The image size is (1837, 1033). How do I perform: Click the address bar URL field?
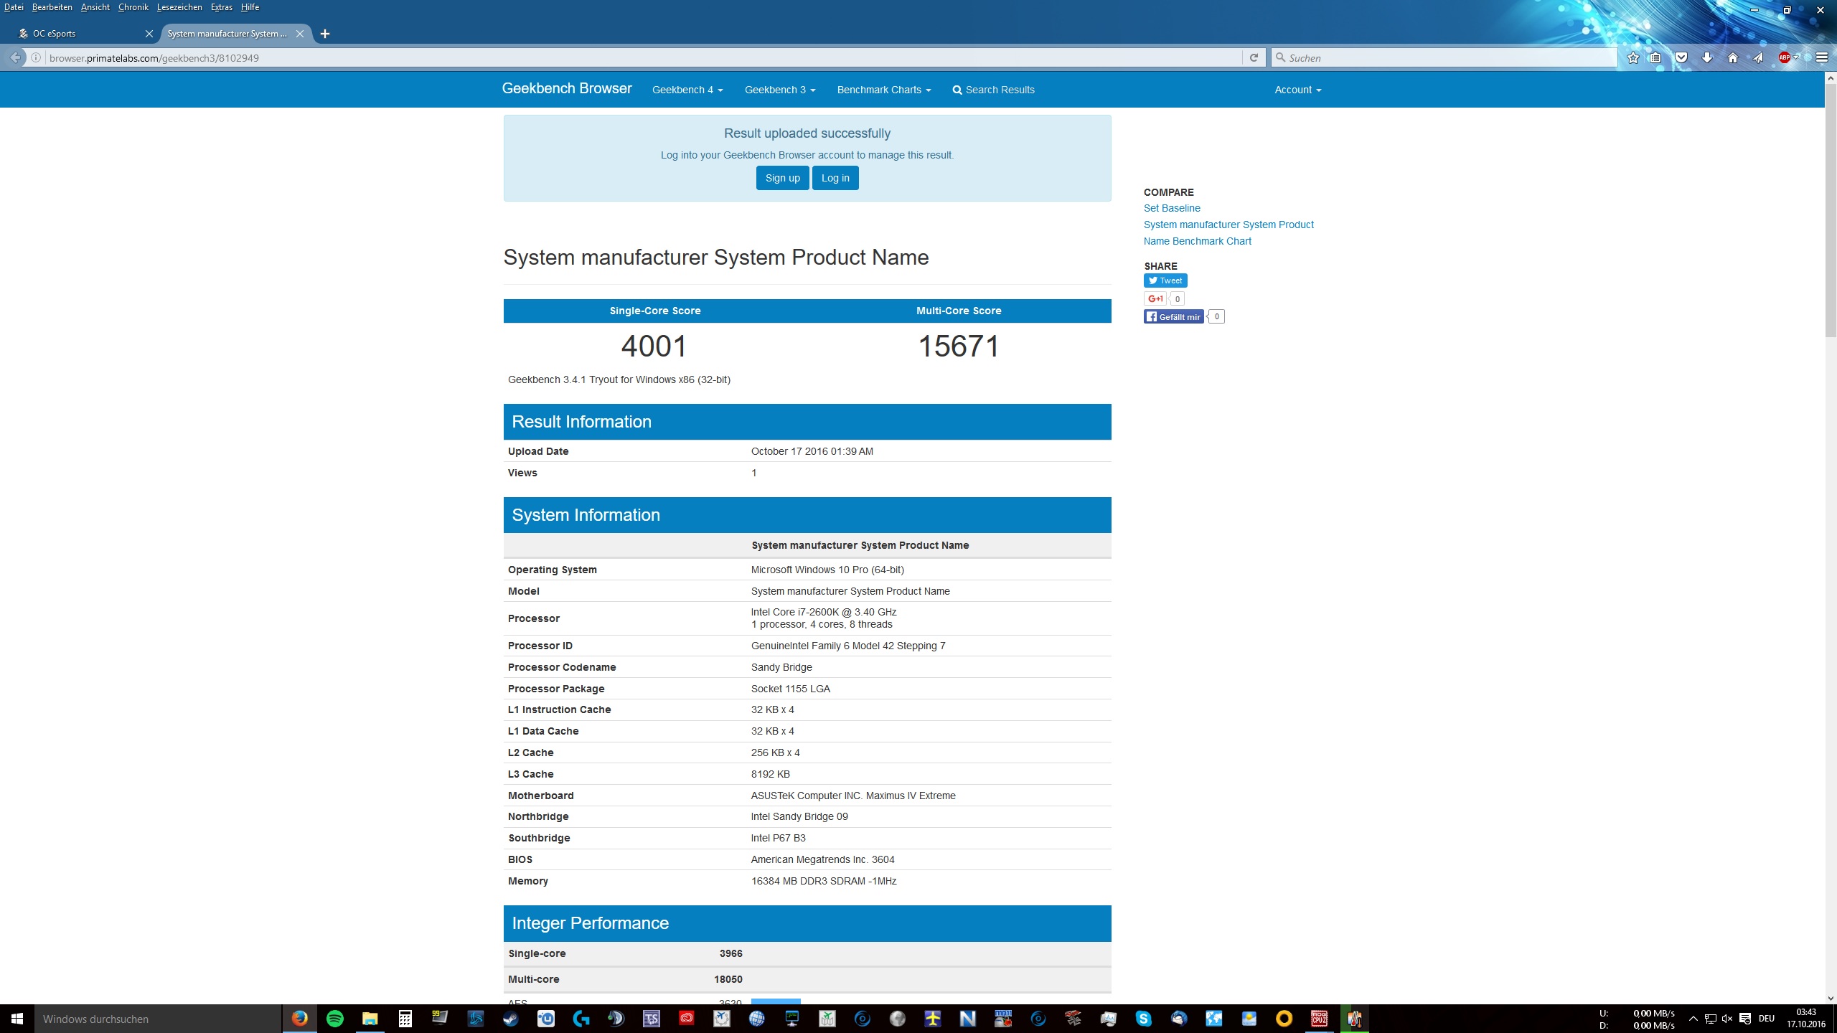click(642, 58)
